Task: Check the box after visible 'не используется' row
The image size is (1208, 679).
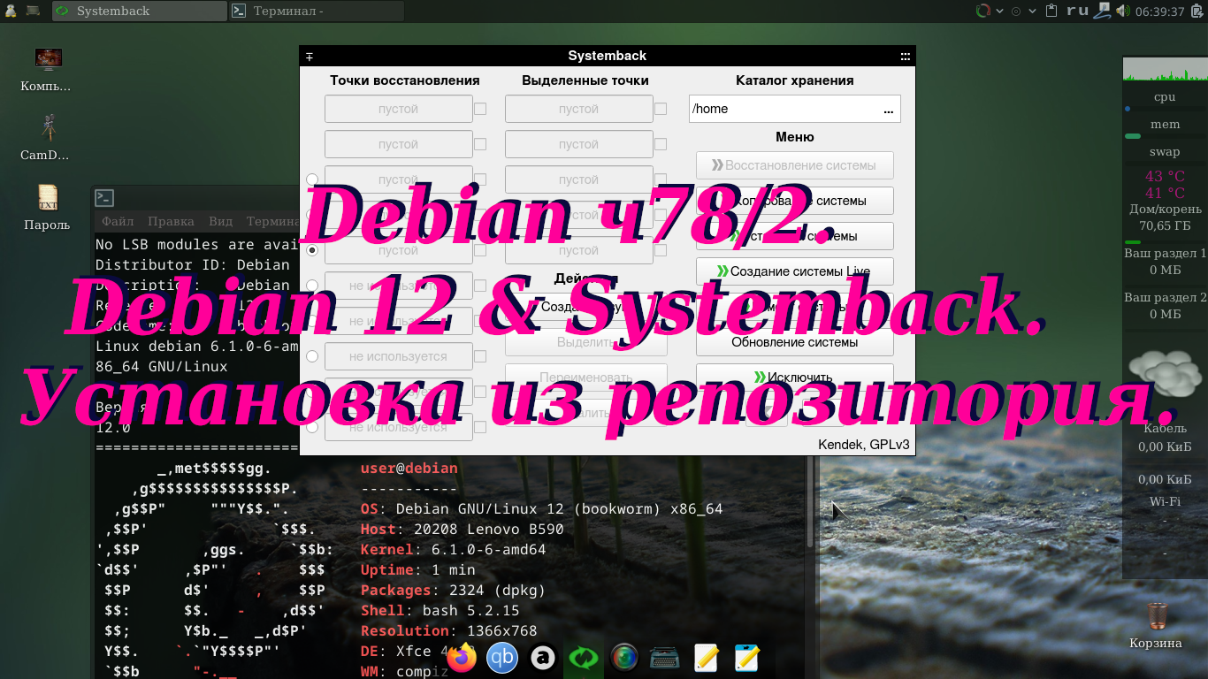Action: tap(480, 356)
